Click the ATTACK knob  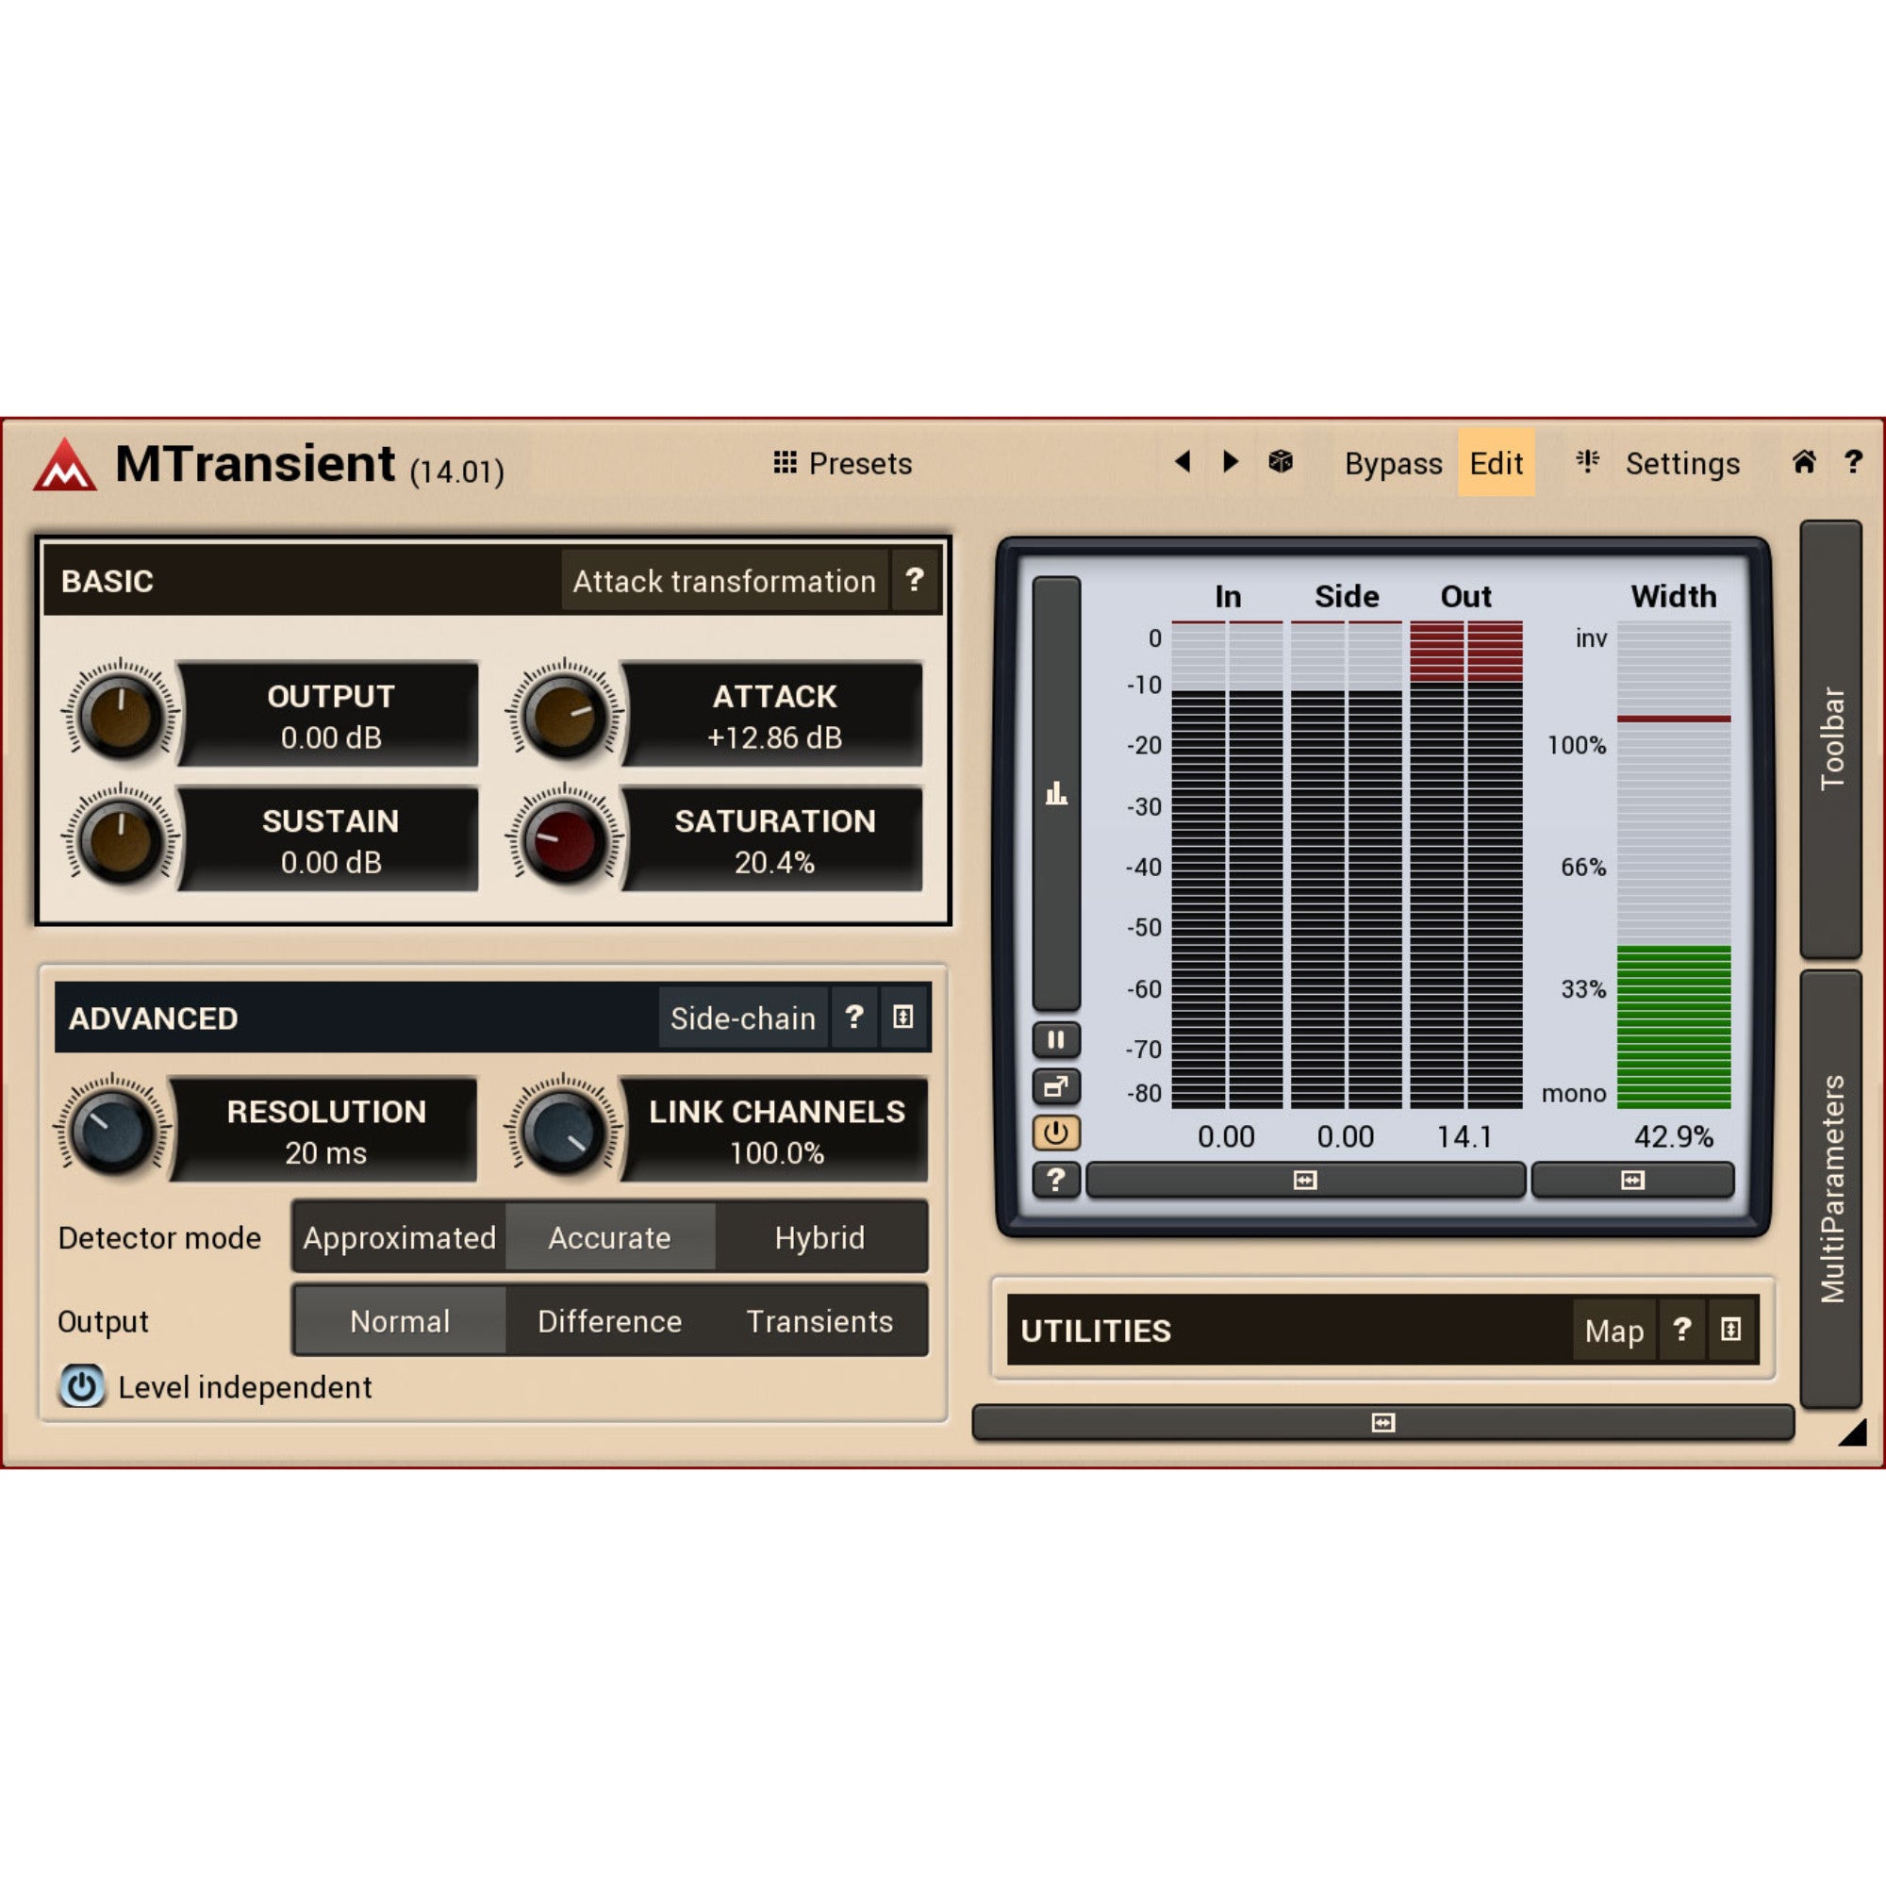click(564, 717)
